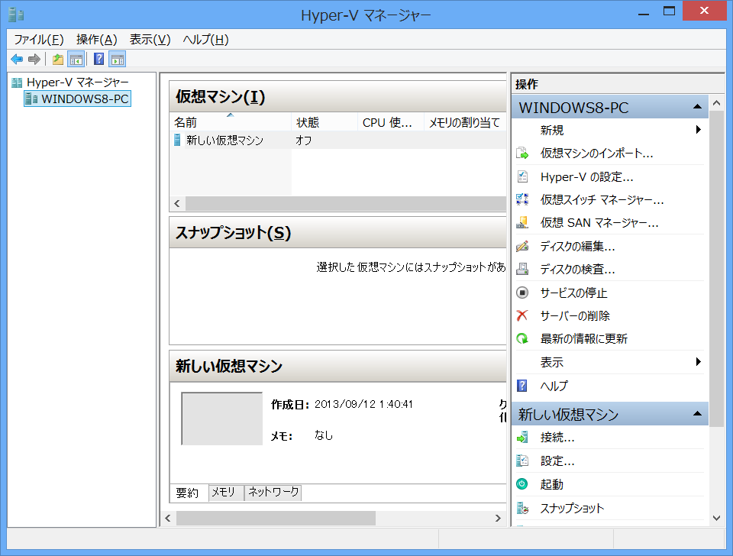The width and height of the screenshot is (733, 556).
Task: Open the ヘルプ(H) menu
Action: pos(205,40)
